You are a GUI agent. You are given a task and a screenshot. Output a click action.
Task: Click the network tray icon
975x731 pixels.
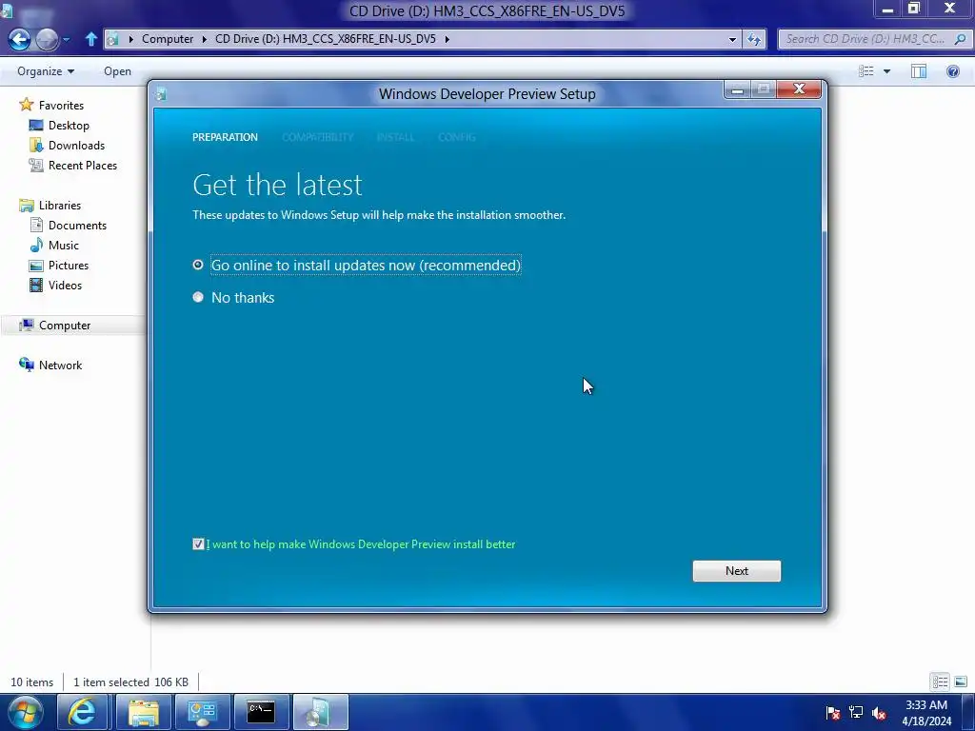856,713
